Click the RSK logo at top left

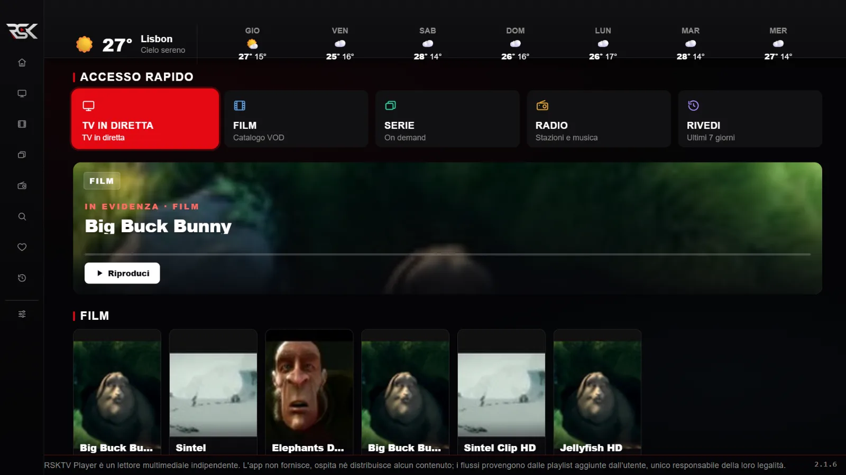pos(22,31)
